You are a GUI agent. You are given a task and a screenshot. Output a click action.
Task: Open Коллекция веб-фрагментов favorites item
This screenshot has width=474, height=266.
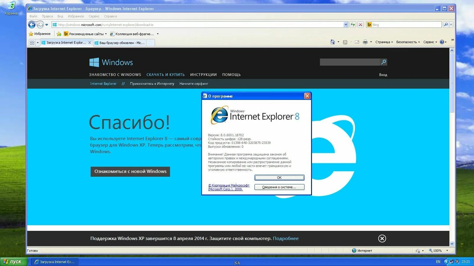point(132,34)
